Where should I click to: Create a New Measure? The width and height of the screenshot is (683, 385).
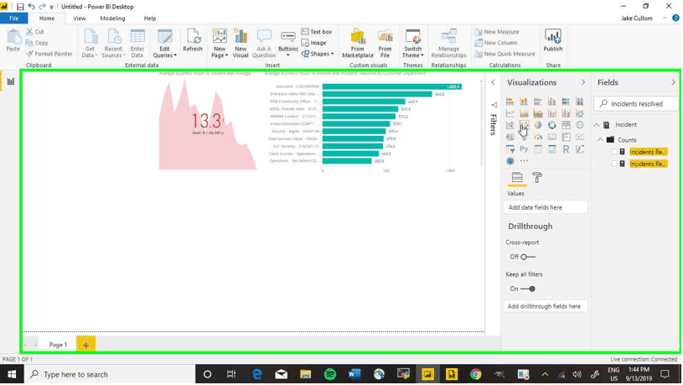click(497, 32)
